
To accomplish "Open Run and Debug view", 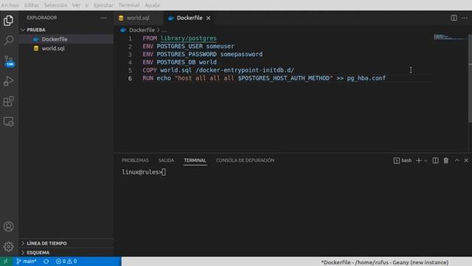I will click(x=8, y=81).
